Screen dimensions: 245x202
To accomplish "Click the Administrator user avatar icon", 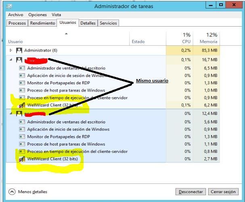I will [x=19, y=50].
